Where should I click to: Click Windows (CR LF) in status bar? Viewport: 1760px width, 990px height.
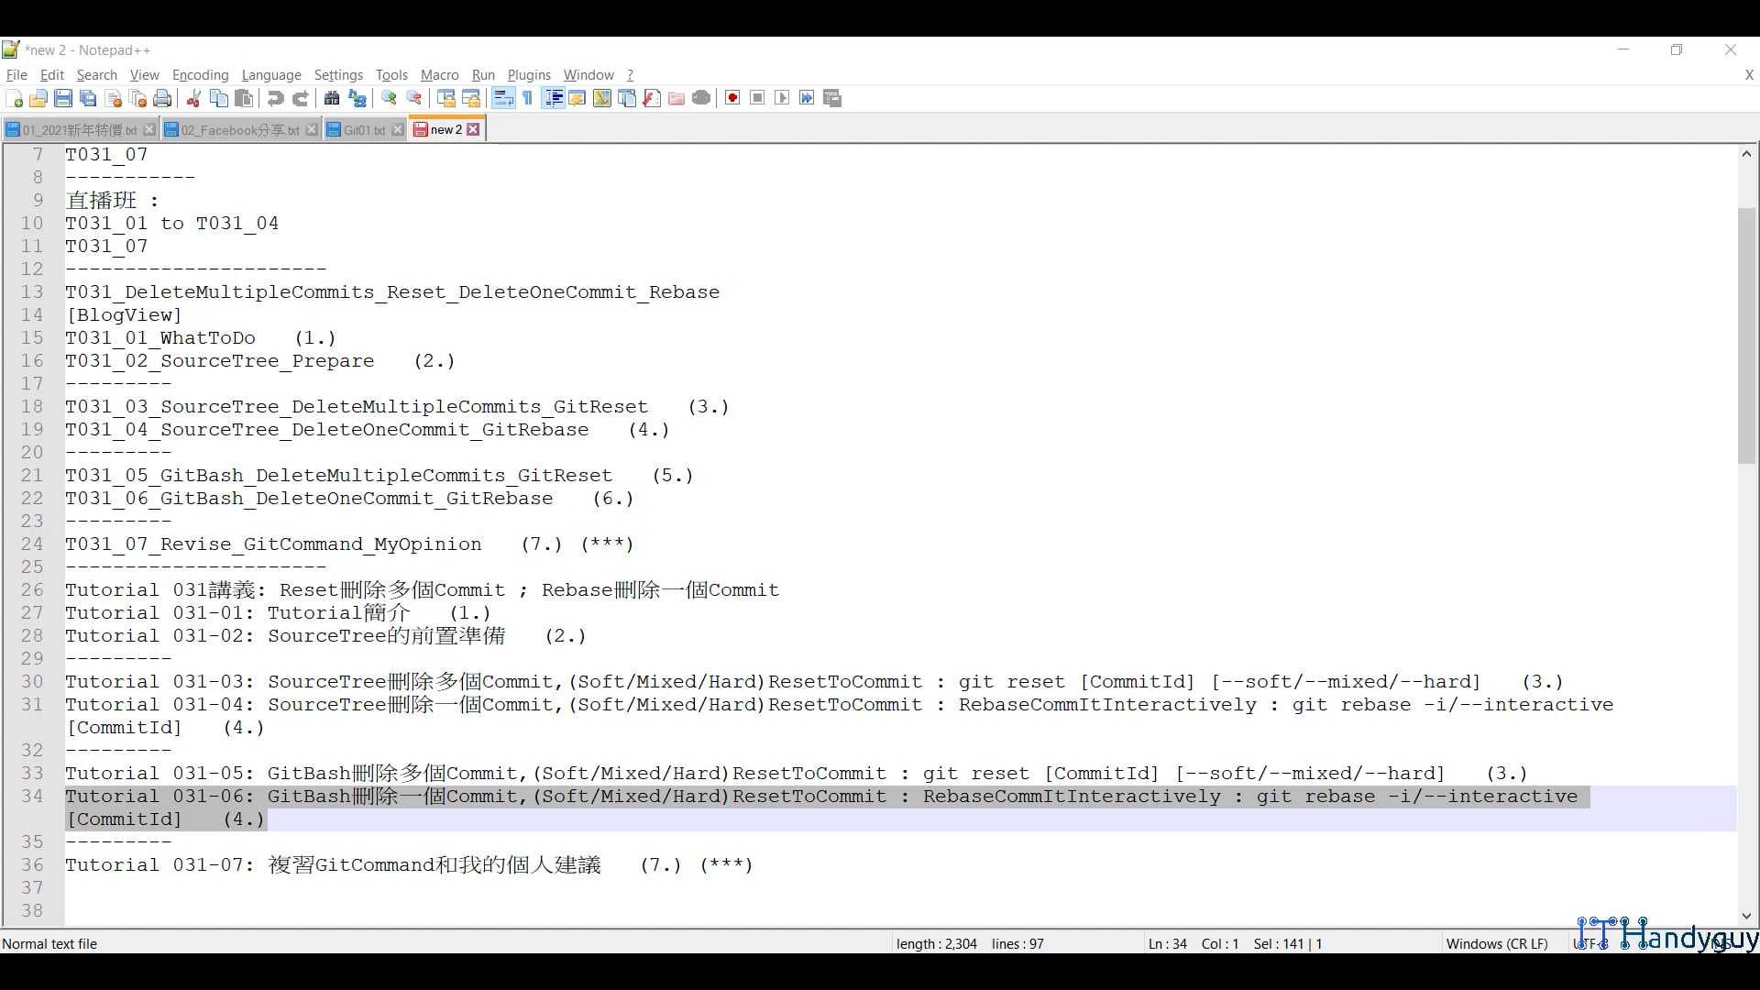coord(1497,943)
